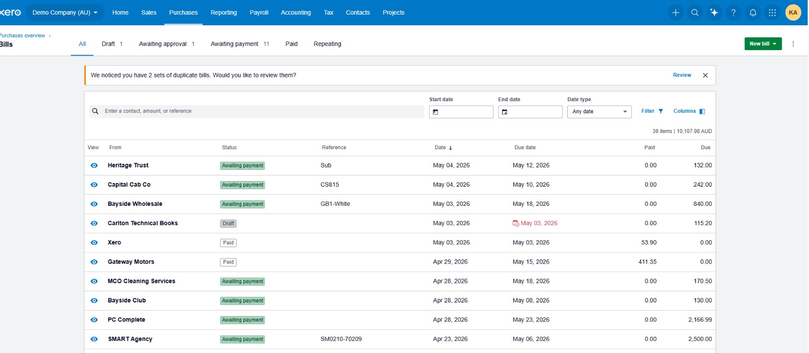Open the Heritage Trust bill name
809x353 pixels.
128,165
